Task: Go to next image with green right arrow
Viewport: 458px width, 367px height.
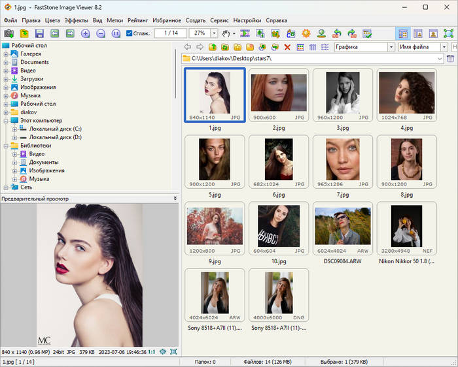Action: point(69,33)
